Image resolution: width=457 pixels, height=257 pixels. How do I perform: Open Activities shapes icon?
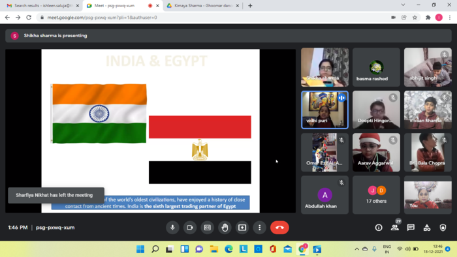[x=427, y=228]
